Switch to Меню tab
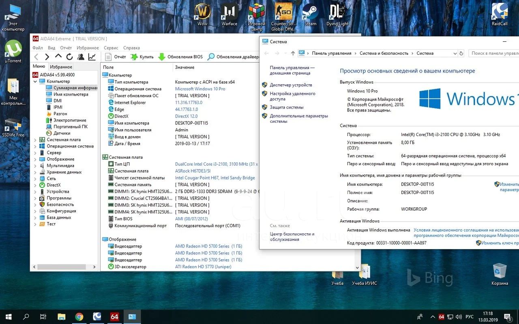The image size is (519, 324). 39,66
